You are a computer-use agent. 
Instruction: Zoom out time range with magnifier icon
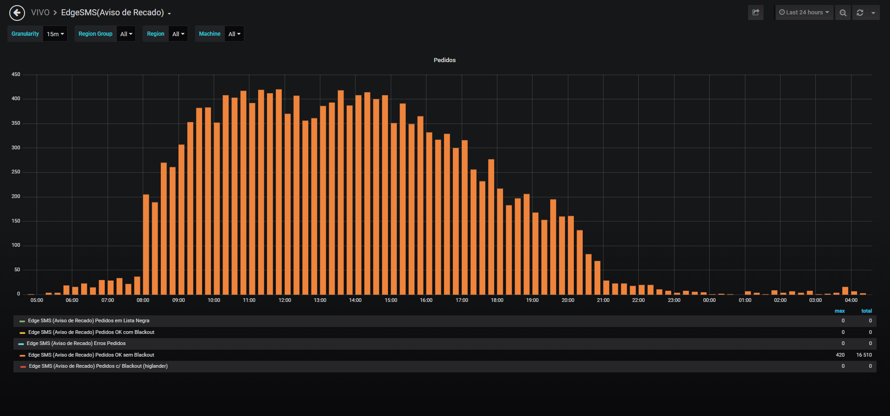(x=843, y=13)
